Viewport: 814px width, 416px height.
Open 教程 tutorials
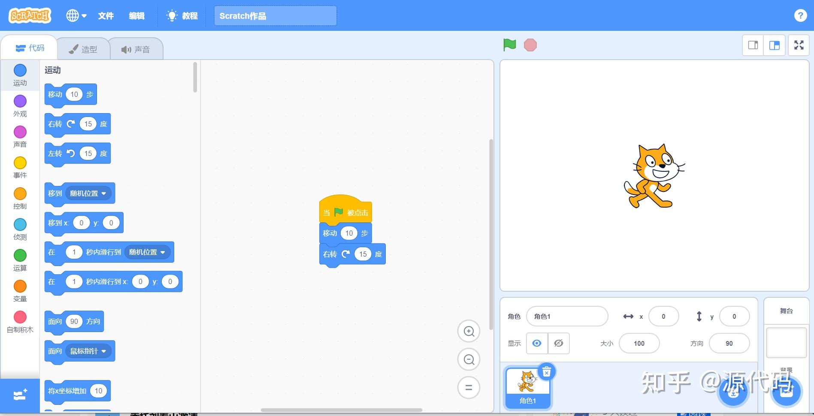[x=182, y=16]
